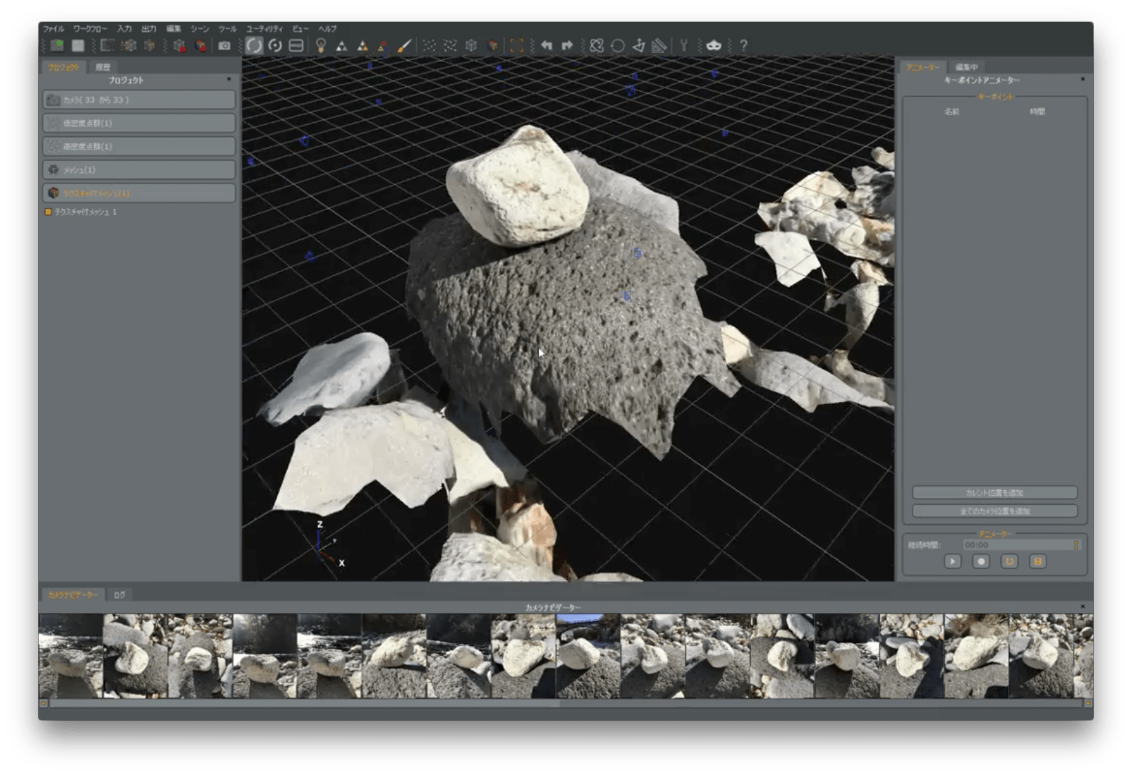Click the question mark help icon

pos(744,46)
